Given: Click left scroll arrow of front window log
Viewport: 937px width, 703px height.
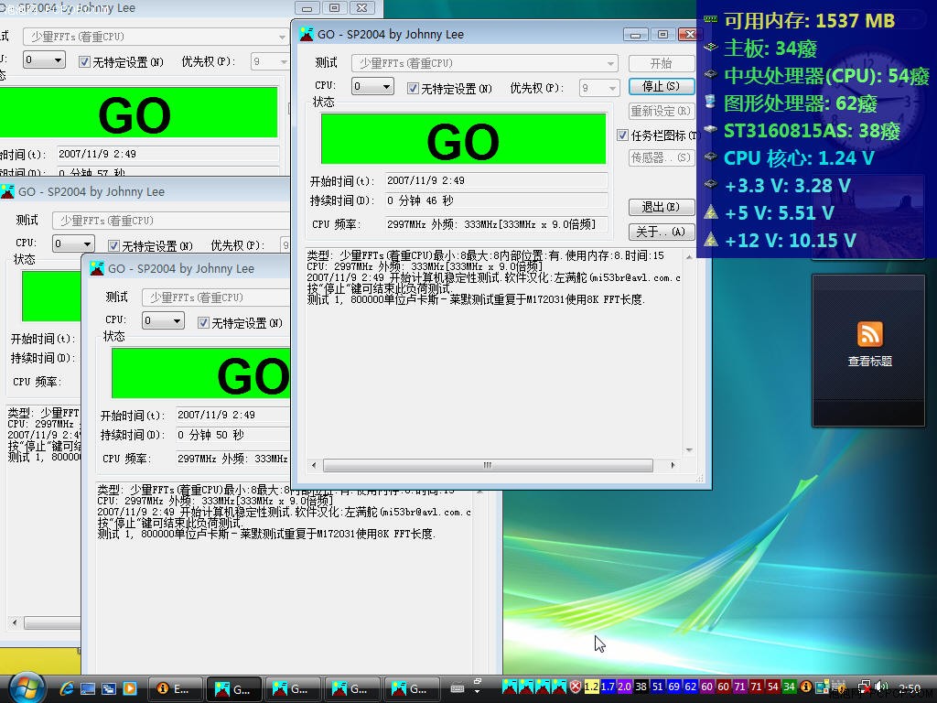Looking at the screenshot, I should [x=315, y=465].
